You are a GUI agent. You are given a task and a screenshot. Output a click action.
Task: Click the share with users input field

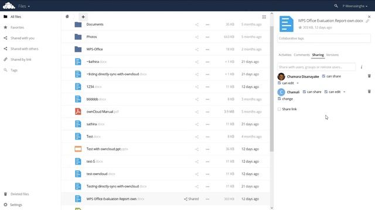click(316, 67)
